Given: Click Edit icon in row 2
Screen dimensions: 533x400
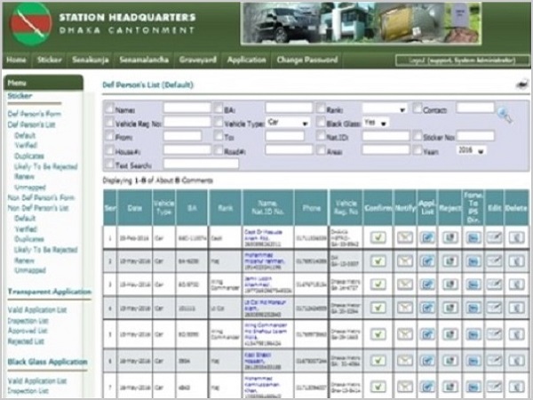Looking at the screenshot, I should pos(494,260).
